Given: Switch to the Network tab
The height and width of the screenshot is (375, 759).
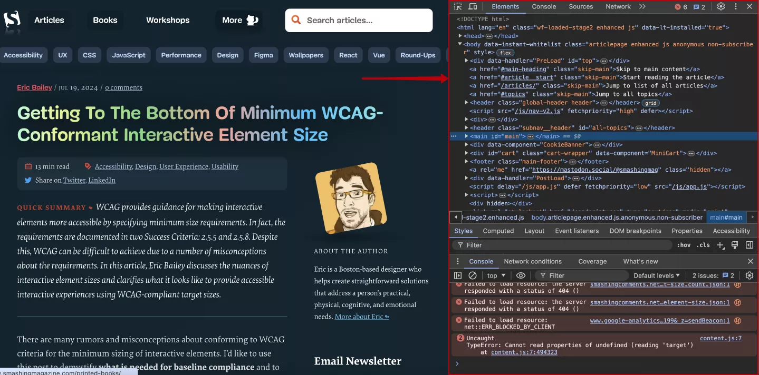Looking at the screenshot, I should pos(618,7).
